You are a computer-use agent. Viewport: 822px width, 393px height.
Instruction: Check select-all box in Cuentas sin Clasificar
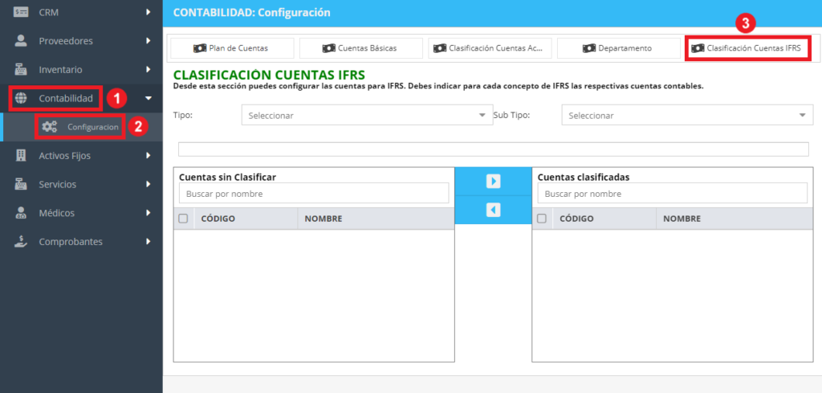(184, 219)
